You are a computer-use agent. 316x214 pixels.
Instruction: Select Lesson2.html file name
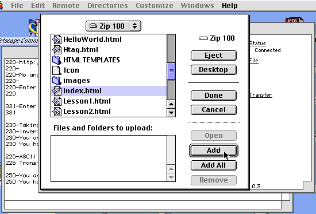click(x=87, y=111)
